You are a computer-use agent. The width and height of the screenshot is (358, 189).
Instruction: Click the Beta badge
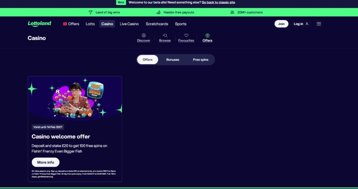tap(121, 2)
